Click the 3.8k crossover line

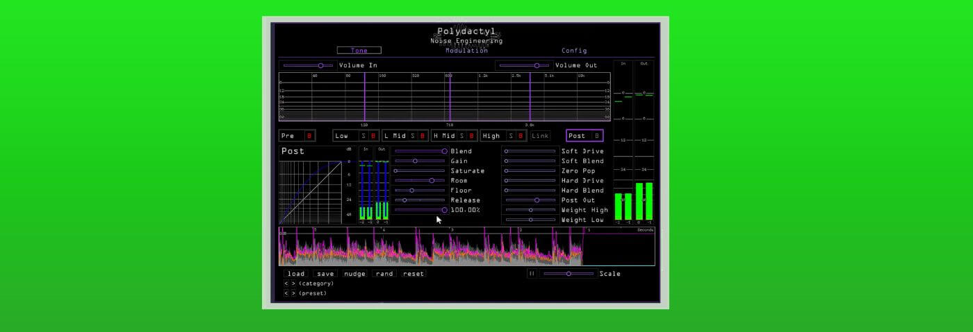coord(530,97)
